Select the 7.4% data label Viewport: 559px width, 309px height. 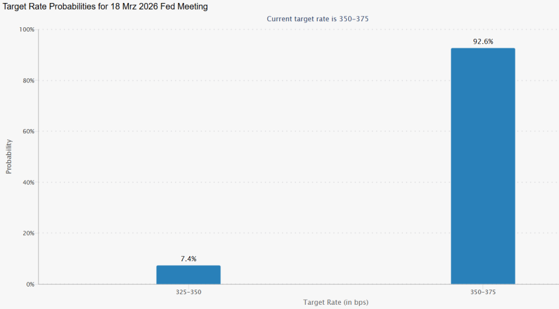pos(188,259)
